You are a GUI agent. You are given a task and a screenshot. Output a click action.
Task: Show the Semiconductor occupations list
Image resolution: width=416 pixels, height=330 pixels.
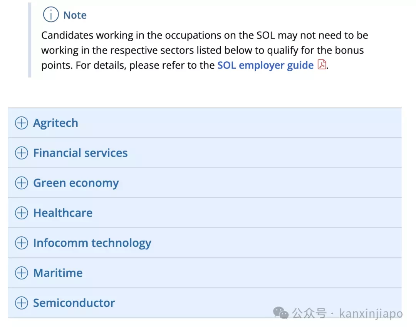pyautogui.click(x=205, y=303)
